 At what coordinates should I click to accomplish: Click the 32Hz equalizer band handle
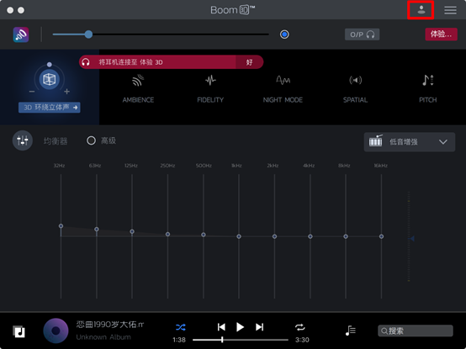coord(61,226)
